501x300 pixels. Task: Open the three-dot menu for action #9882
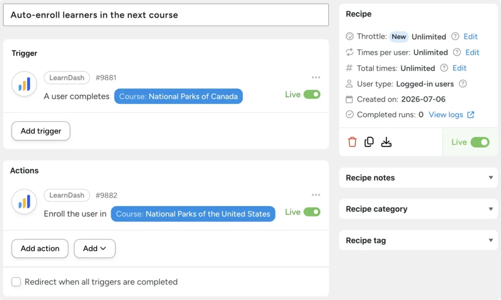click(x=316, y=195)
